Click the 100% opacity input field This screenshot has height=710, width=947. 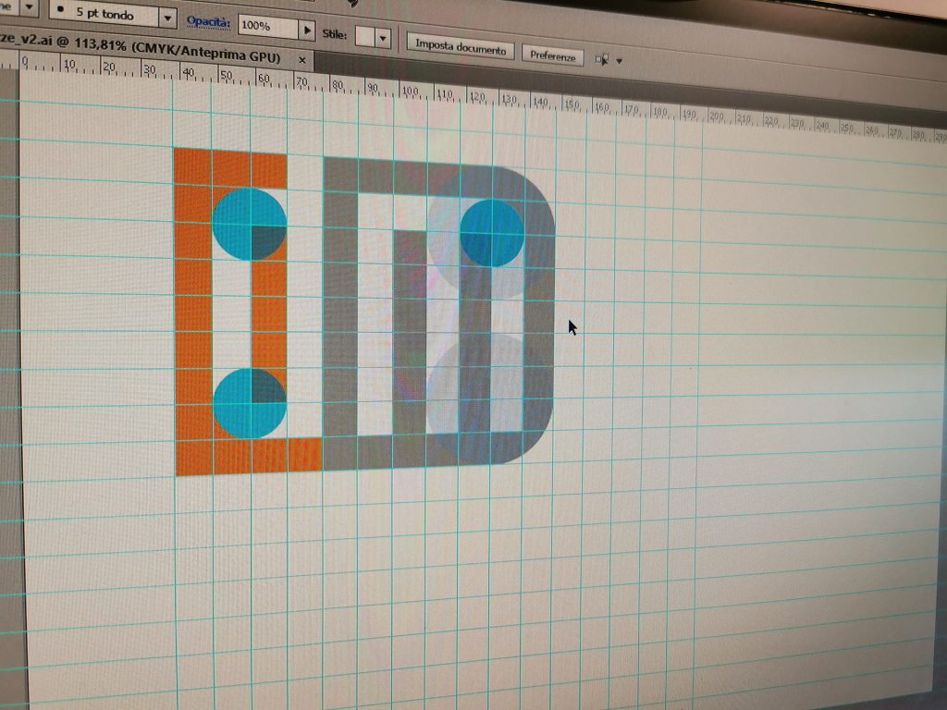tap(267, 28)
